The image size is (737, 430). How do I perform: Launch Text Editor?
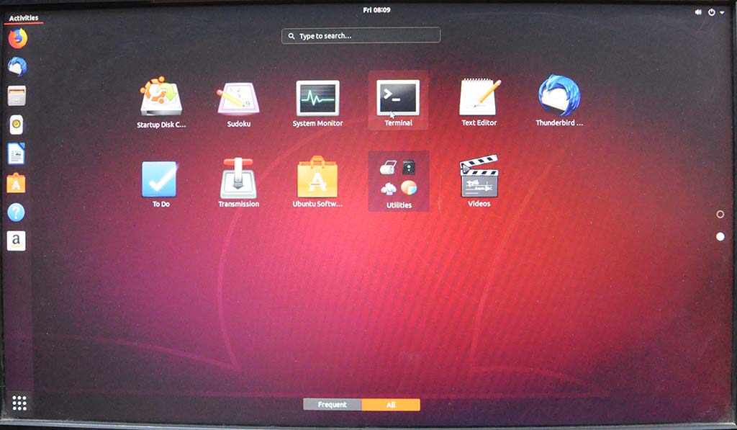point(479,102)
